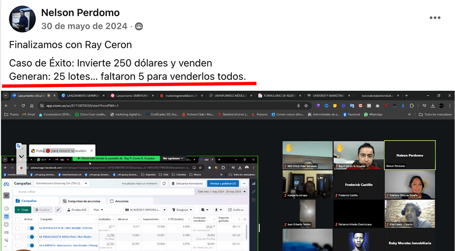
Task: Check the select-all campaigns checkbox
Action: tap(18, 219)
